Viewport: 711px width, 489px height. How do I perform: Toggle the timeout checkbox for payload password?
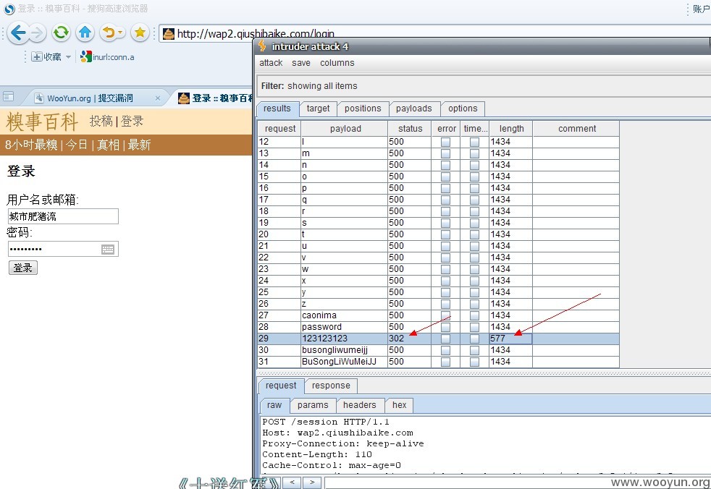pyautogui.click(x=474, y=327)
